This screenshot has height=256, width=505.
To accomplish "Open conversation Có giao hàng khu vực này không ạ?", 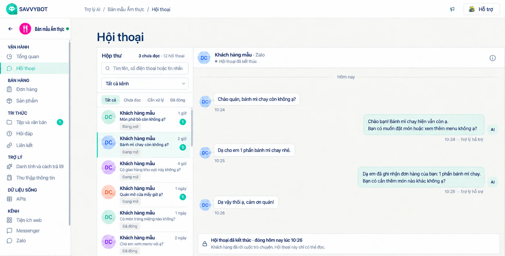I will (144, 170).
